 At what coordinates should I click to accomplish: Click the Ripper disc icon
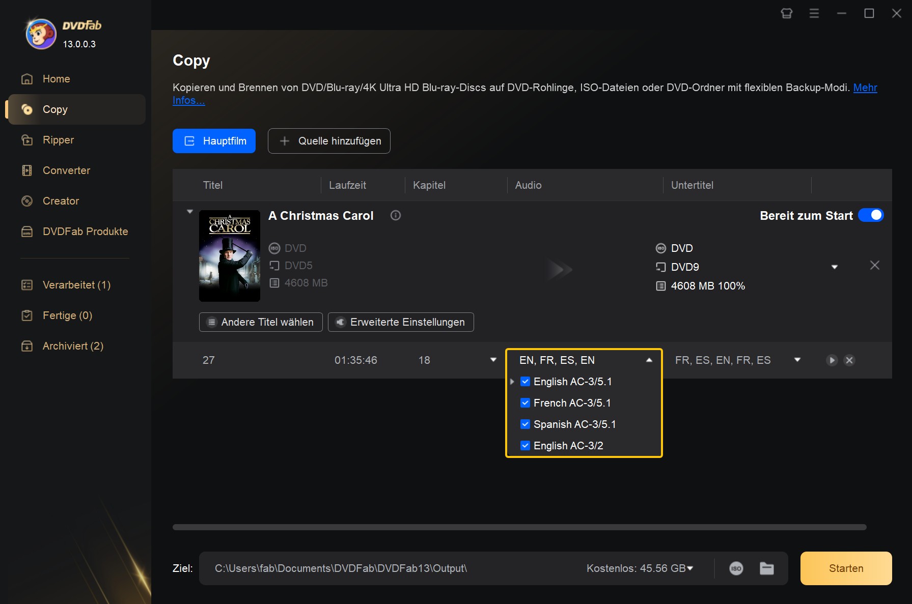pos(27,140)
